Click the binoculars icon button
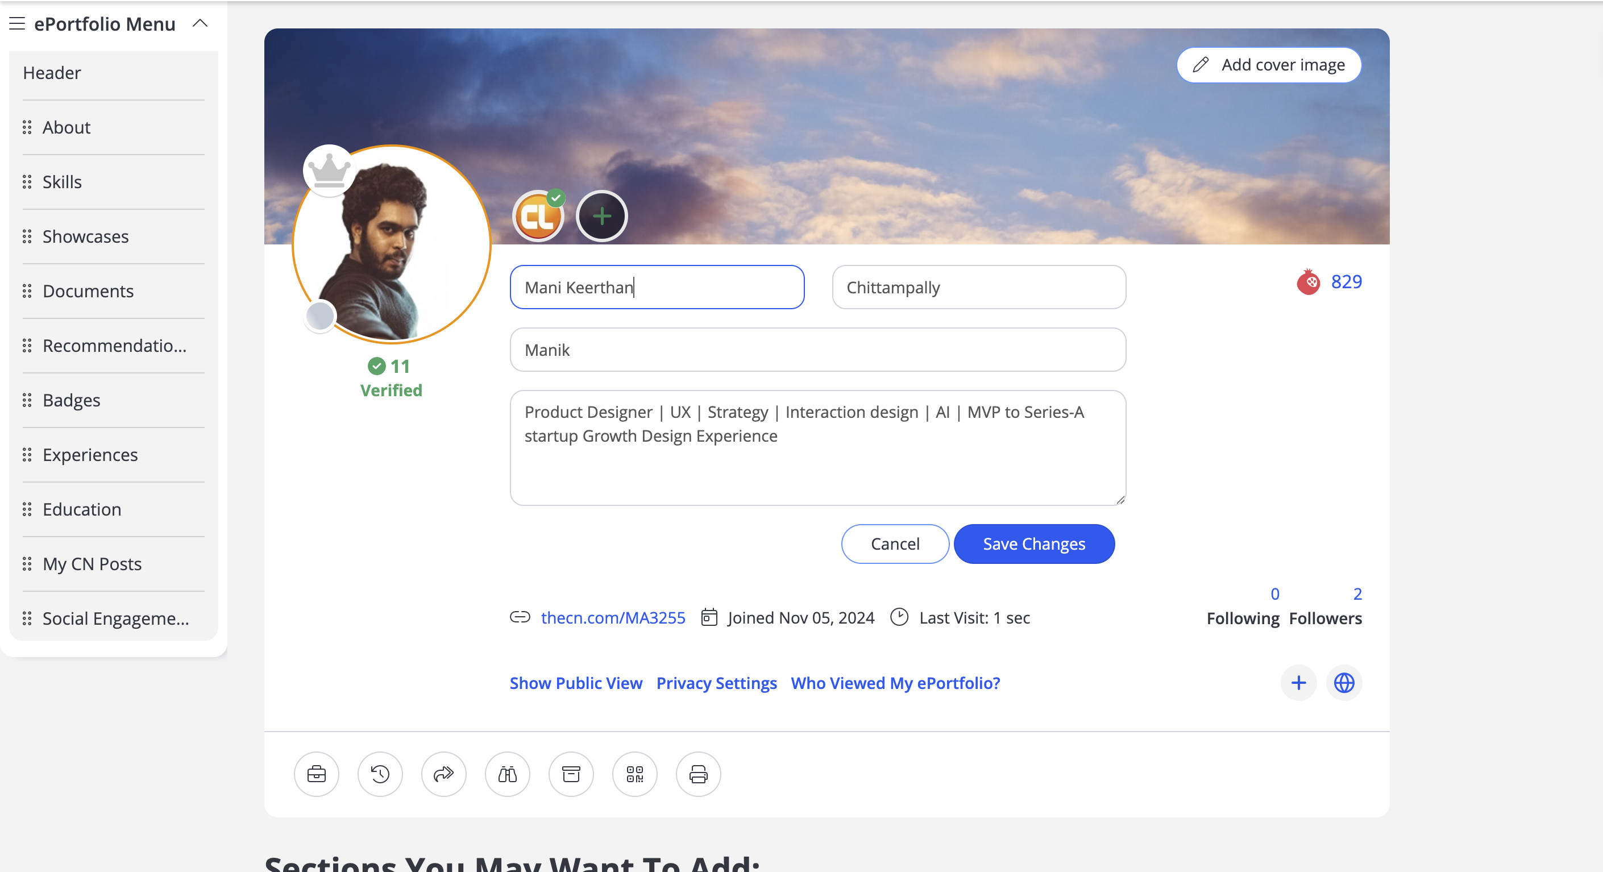The image size is (1603, 872). [508, 774]
